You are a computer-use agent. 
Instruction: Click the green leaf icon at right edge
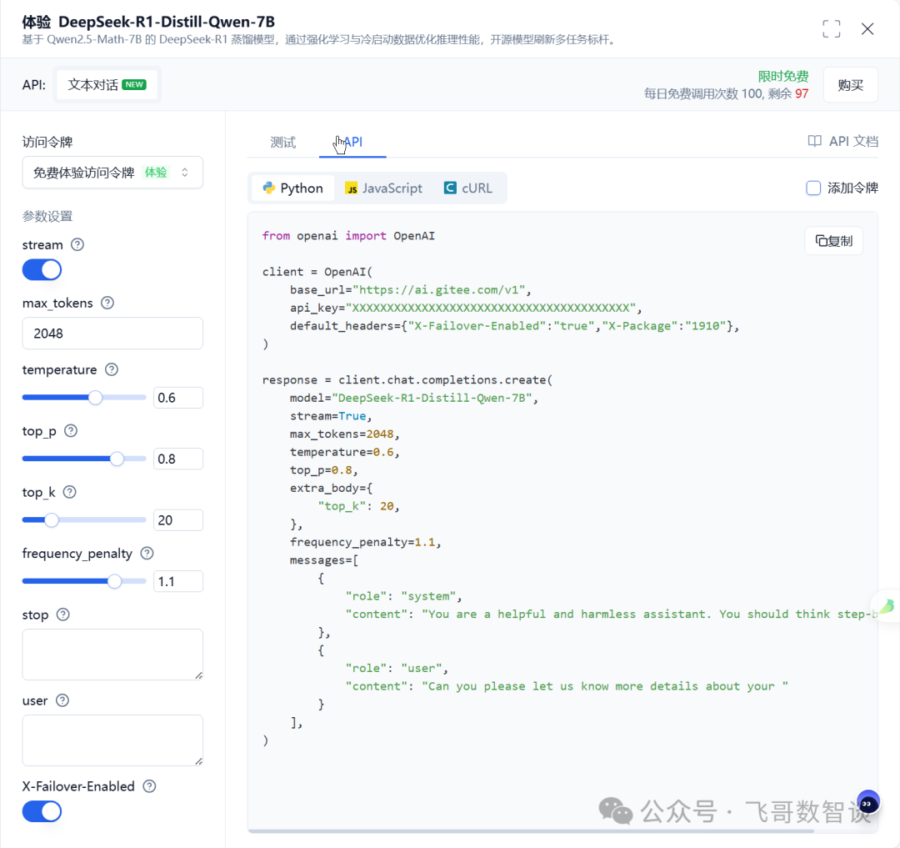[x=887, y=606]
